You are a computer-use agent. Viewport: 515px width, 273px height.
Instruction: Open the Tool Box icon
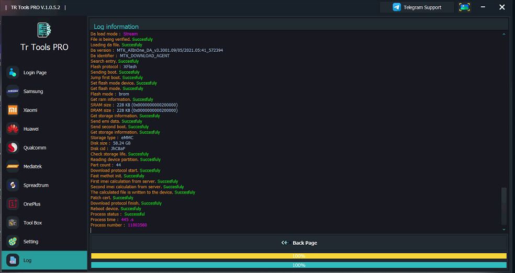[13, 223]
